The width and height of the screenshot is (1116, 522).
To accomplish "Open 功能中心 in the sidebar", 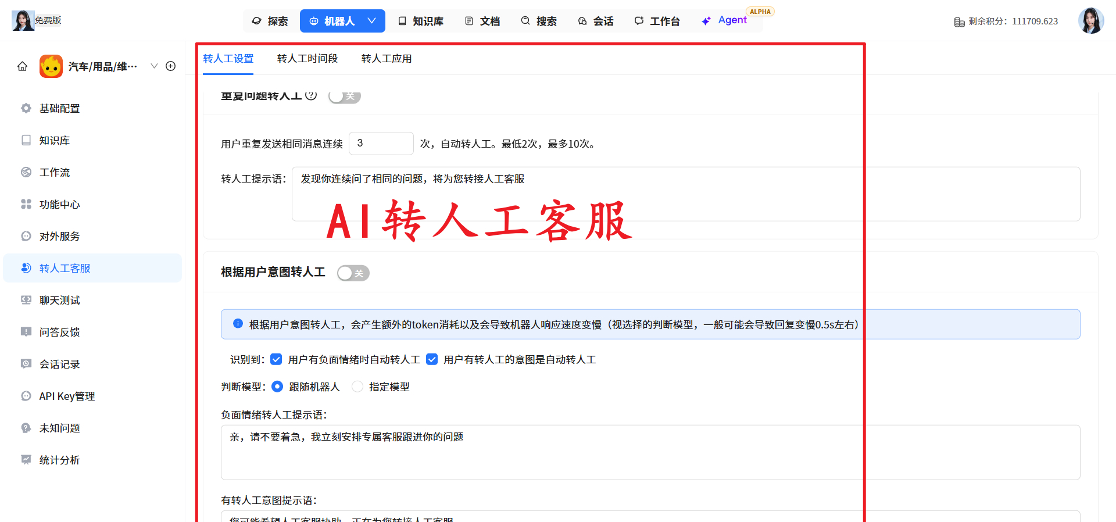I will pyautogui.click(x=92, y=204).
